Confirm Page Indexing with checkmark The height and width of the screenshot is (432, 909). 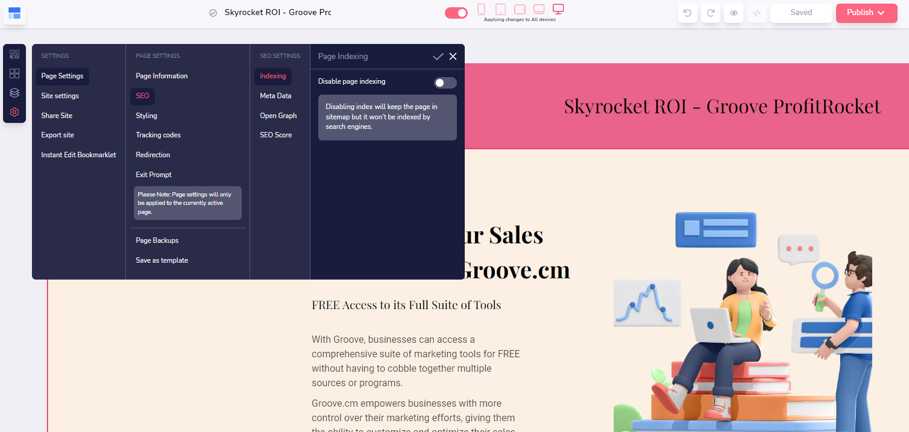click(438, 57)
